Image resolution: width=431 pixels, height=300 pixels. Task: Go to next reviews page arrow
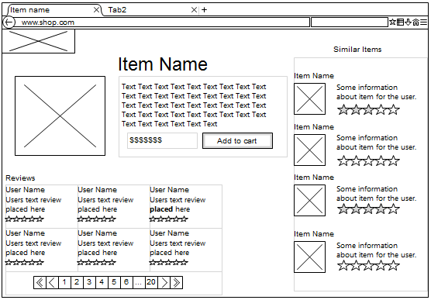coord(164,282)
